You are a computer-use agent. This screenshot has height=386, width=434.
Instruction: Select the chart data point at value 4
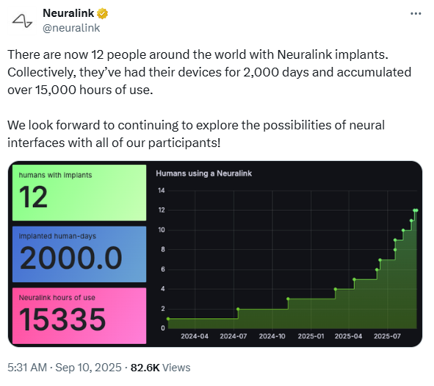pyautogui.click(x=336, y=289)
